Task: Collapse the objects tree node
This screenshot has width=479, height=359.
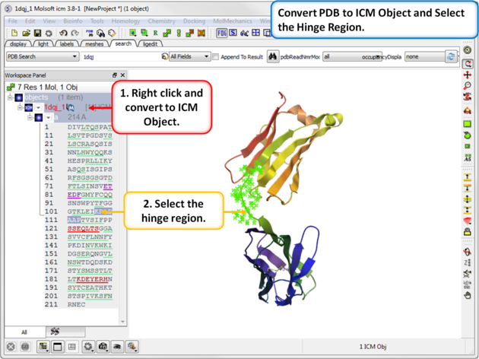Action: [11, 97]
